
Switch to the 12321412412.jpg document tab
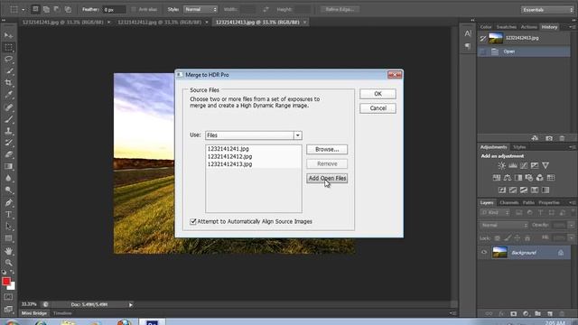coord(160,22)
